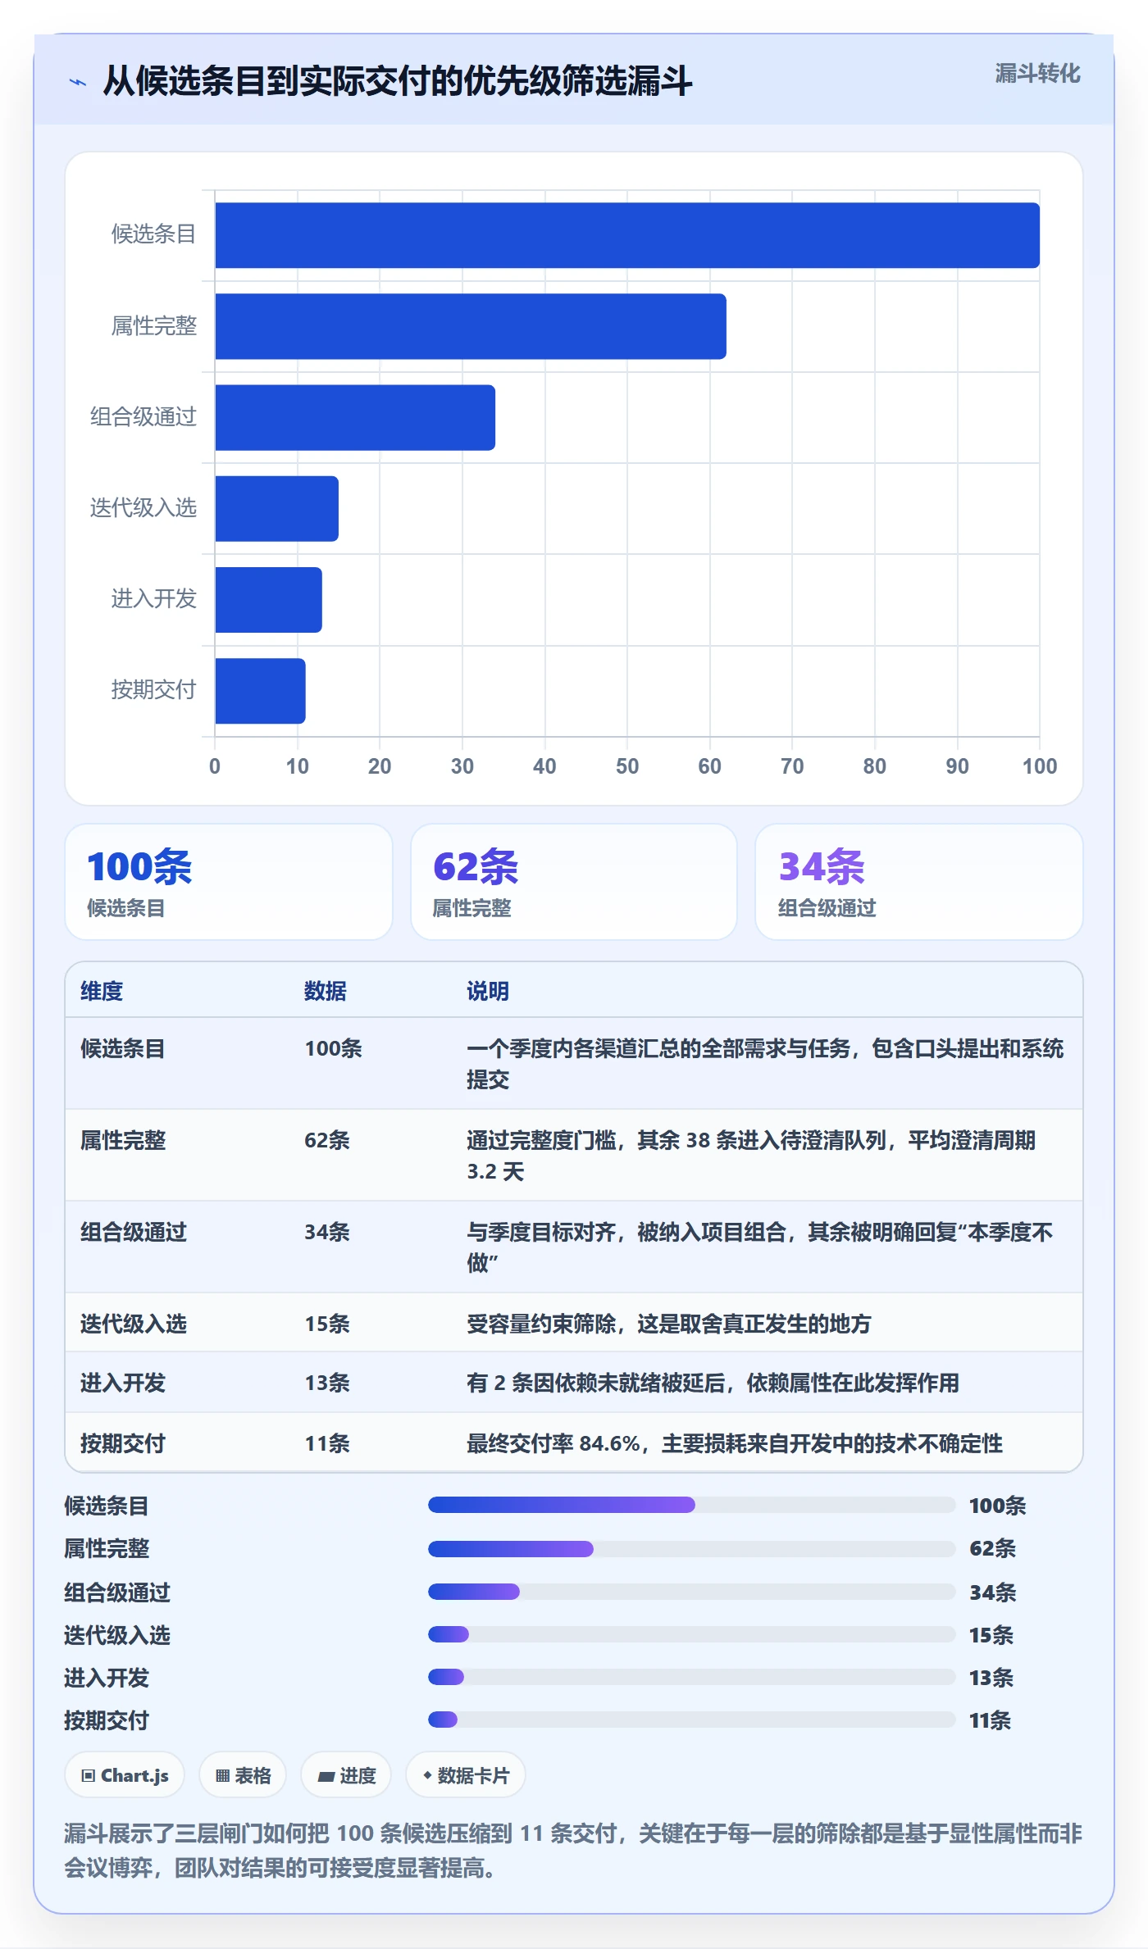
Task: Click the 属性完整 progress bar
Action: coord(691,1548)
